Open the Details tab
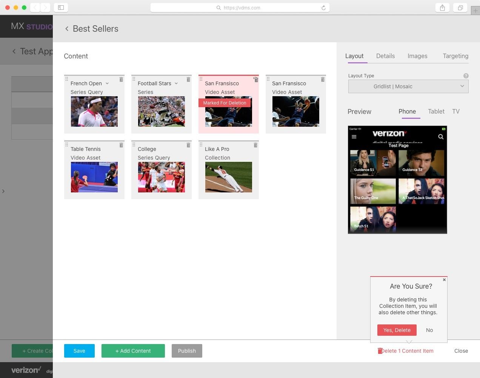Screen dimensions: 480x378 click(x=385, y=56)
